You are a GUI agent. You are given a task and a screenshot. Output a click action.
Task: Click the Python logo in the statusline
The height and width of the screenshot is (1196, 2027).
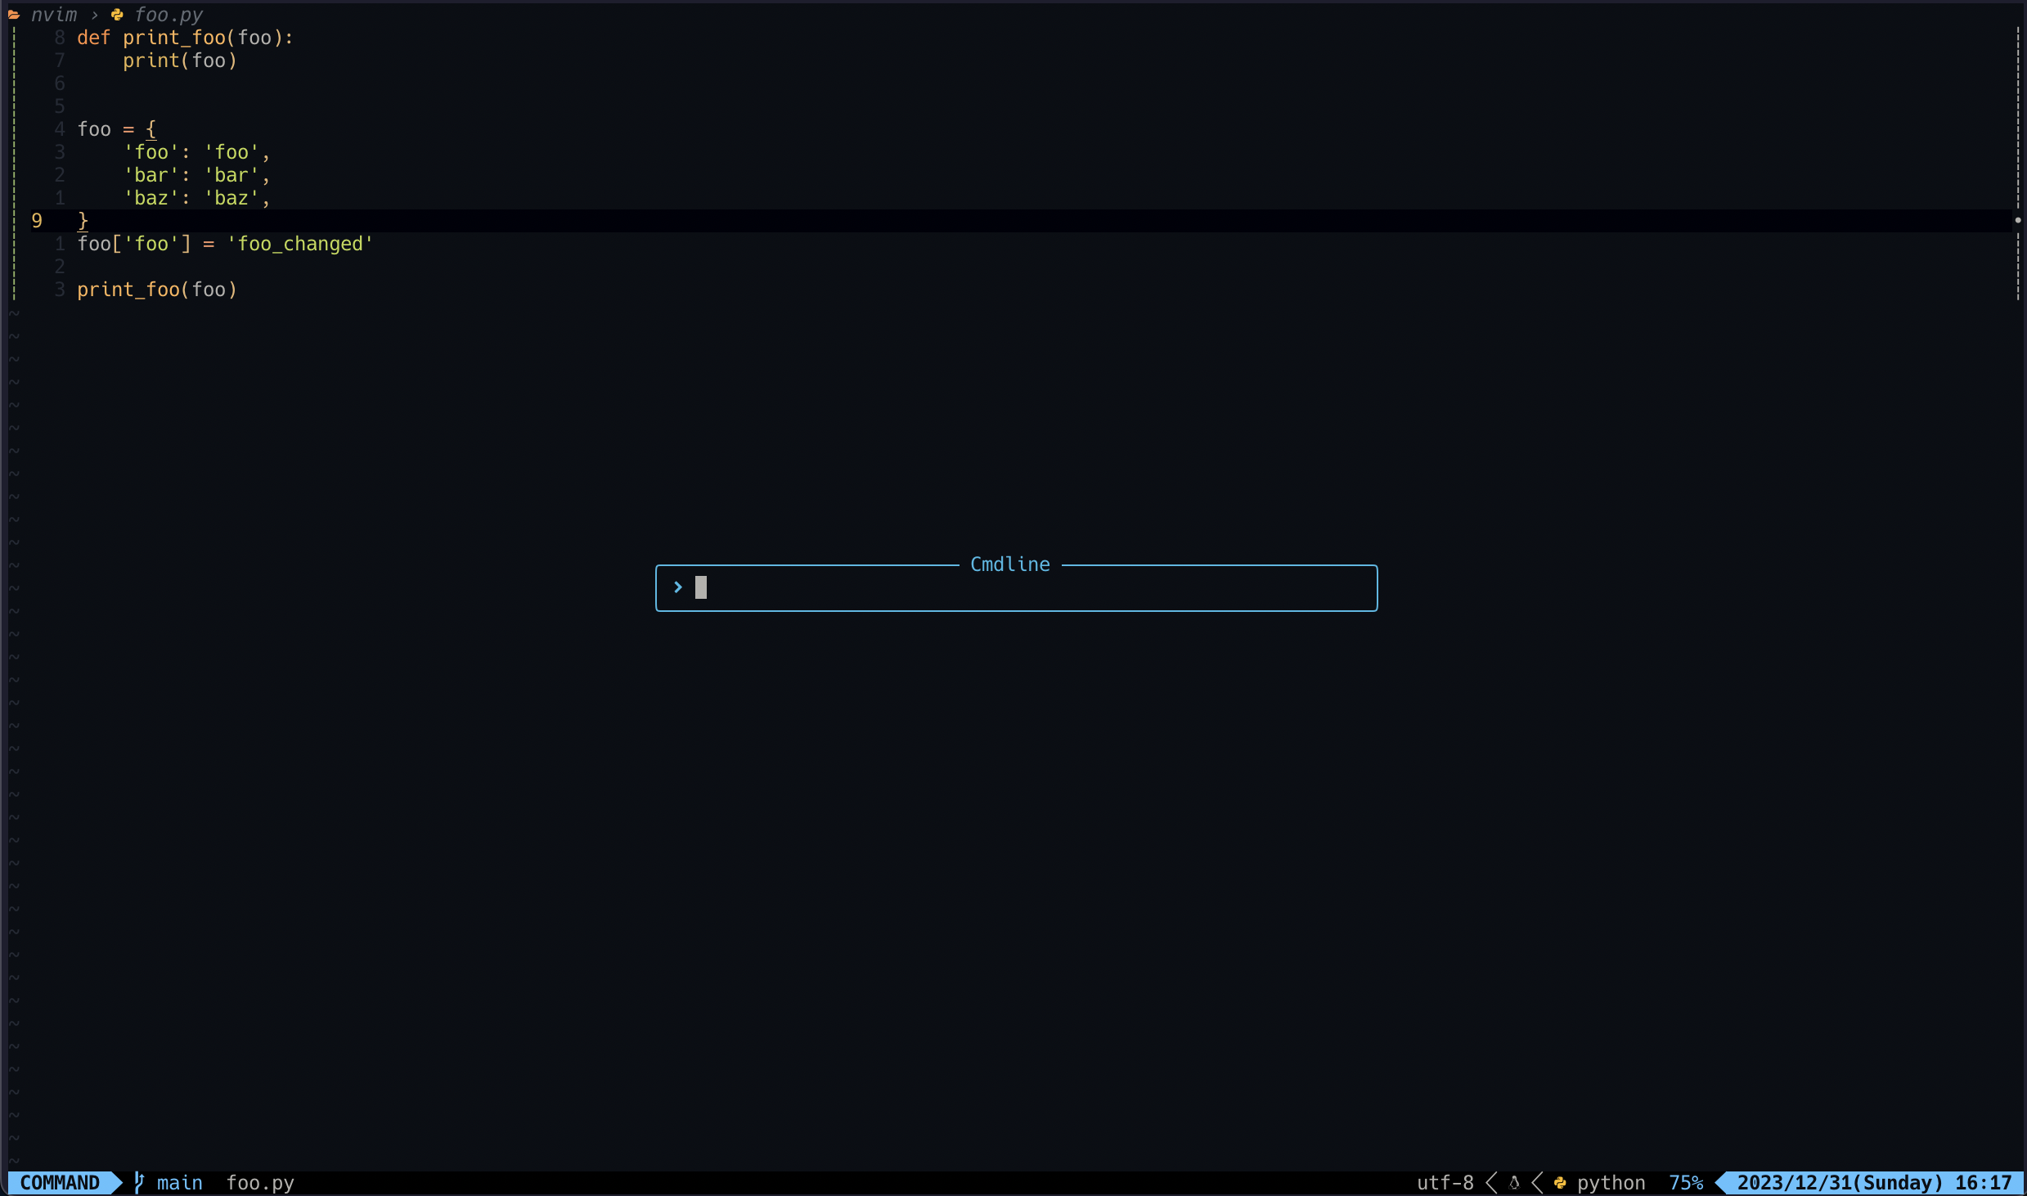tap(1561, 1182)
